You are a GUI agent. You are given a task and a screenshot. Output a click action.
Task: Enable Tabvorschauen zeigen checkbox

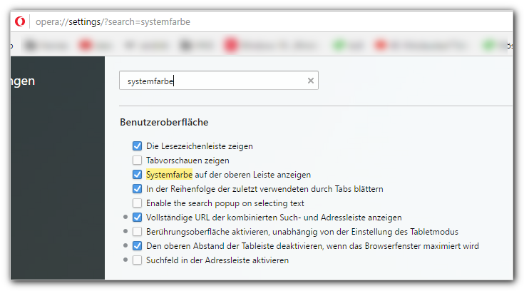tap(137, 160)
